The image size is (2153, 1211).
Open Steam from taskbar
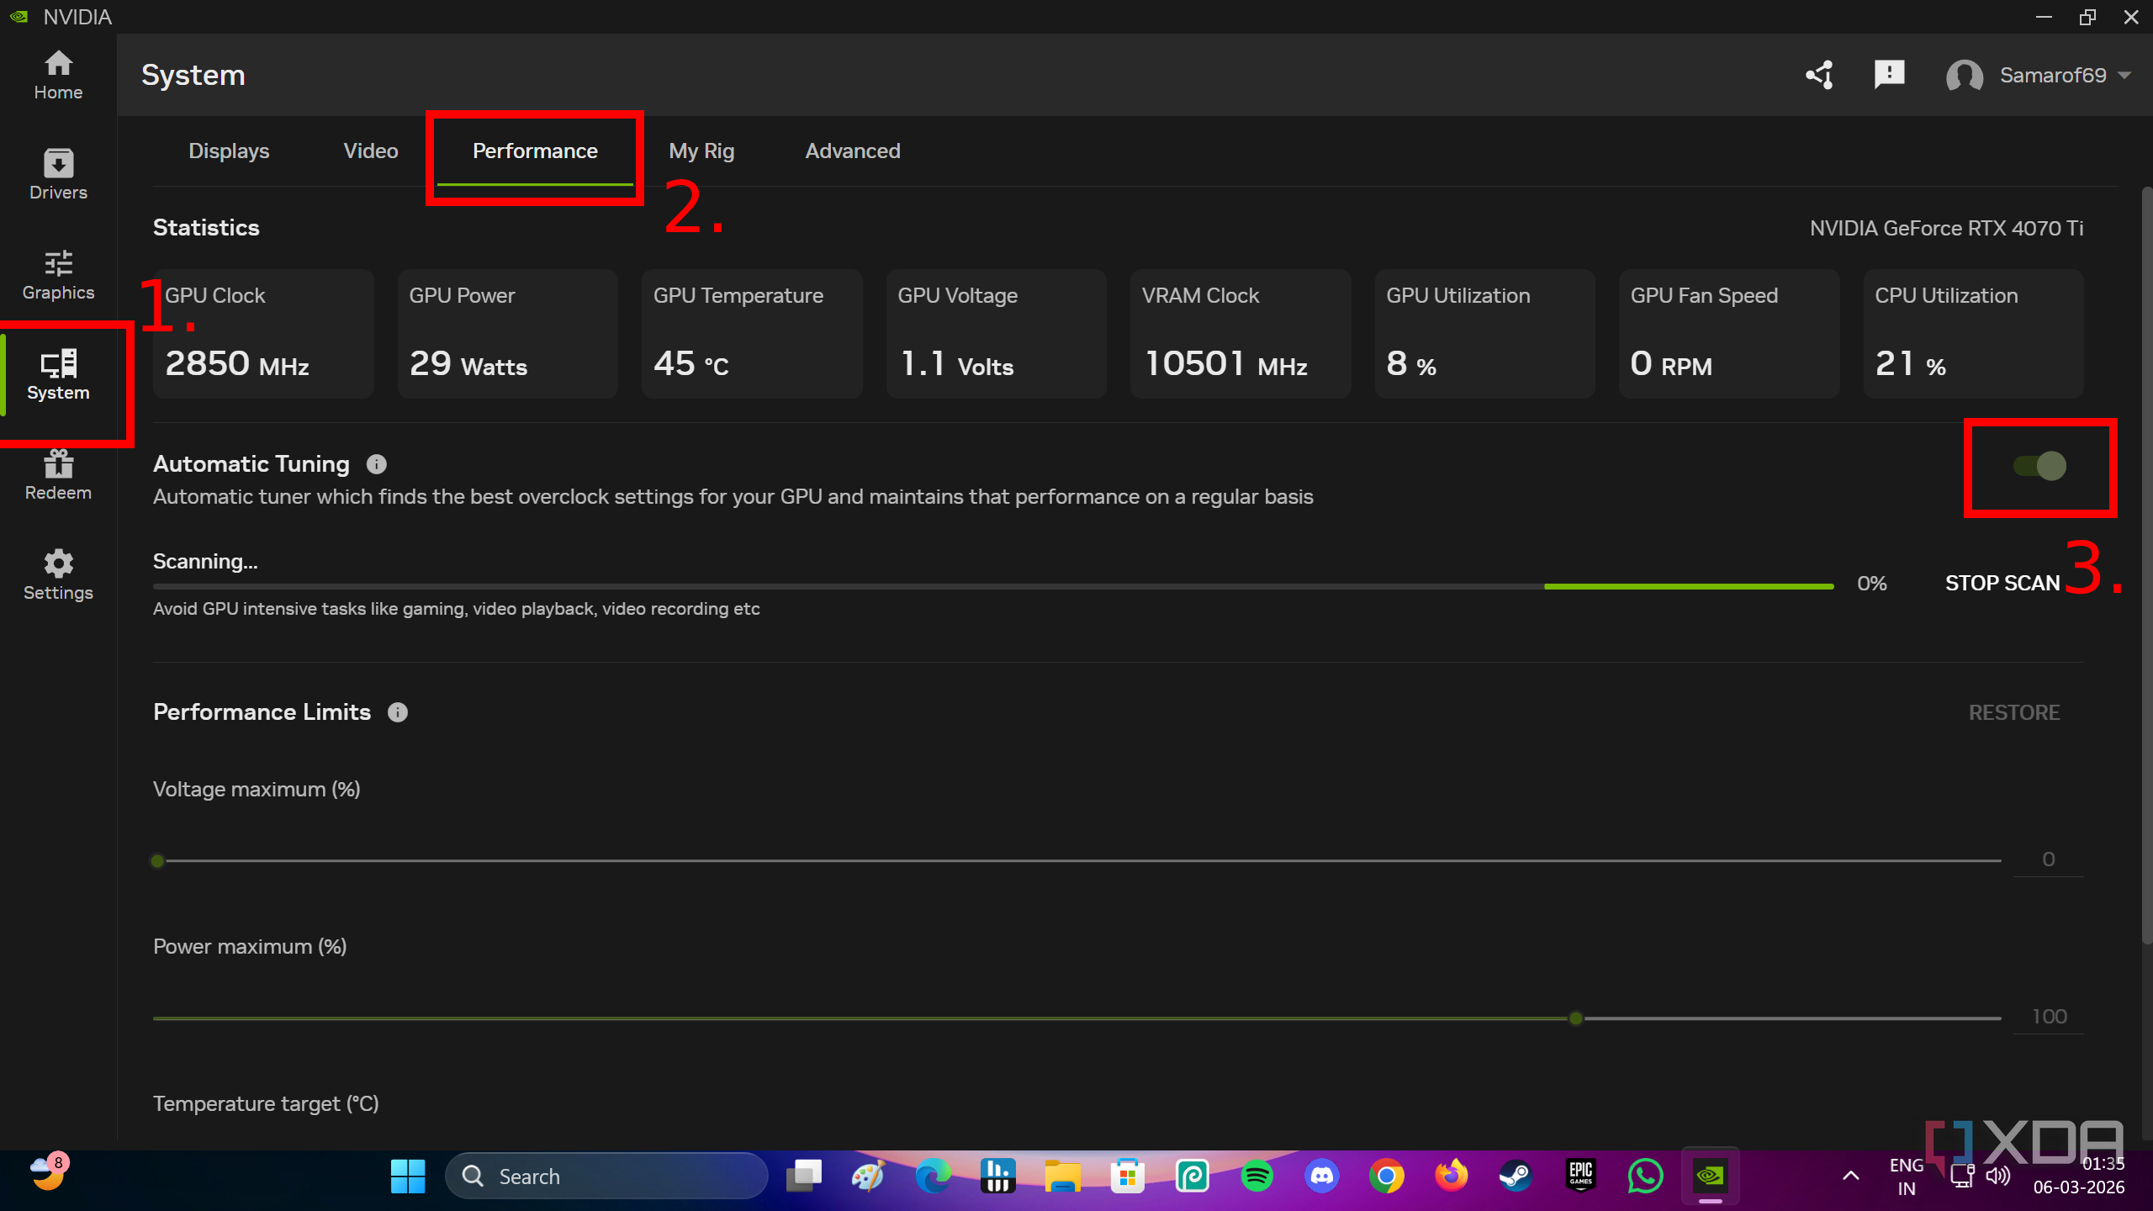point(1516,1176)
